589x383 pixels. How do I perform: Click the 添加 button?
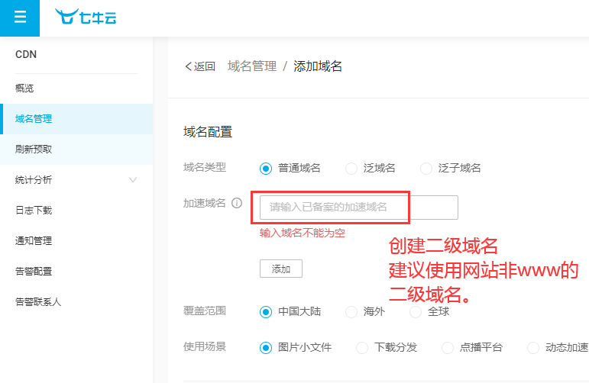[281, 269]
